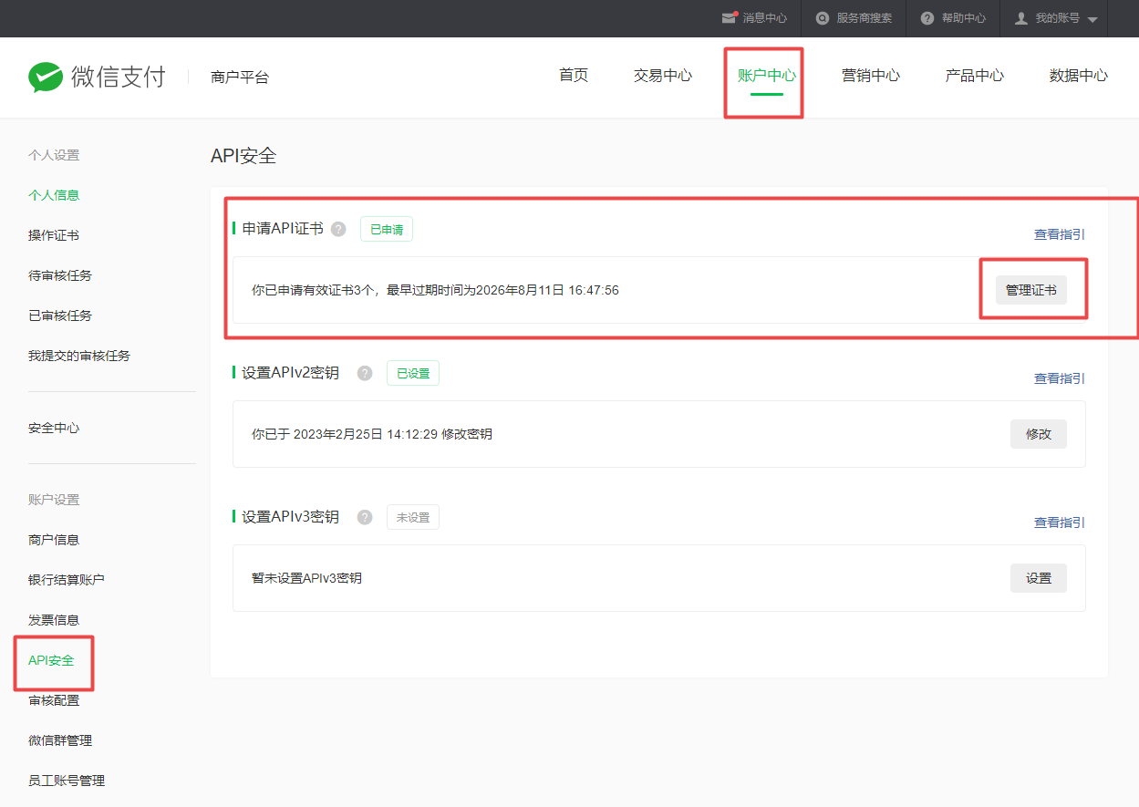1139x807 pixels.
Task: Click the service provider search icon
Action: pyautogui.click(x=823, y=18)
